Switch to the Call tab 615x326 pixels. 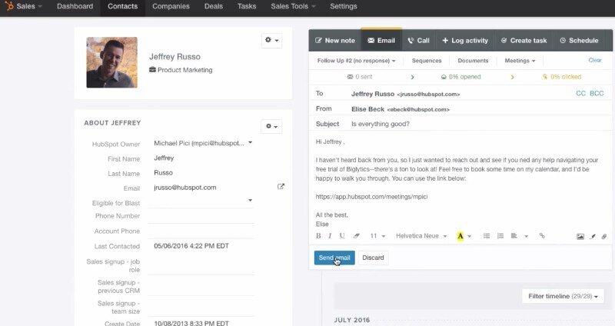click(x=419, y=40)
